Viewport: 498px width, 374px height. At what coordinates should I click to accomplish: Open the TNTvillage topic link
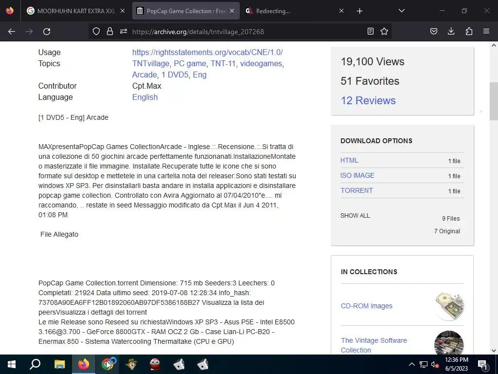tap(151, 63)
